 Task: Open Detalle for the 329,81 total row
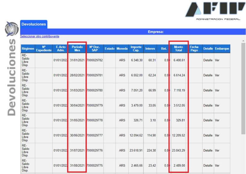[208, 120]
